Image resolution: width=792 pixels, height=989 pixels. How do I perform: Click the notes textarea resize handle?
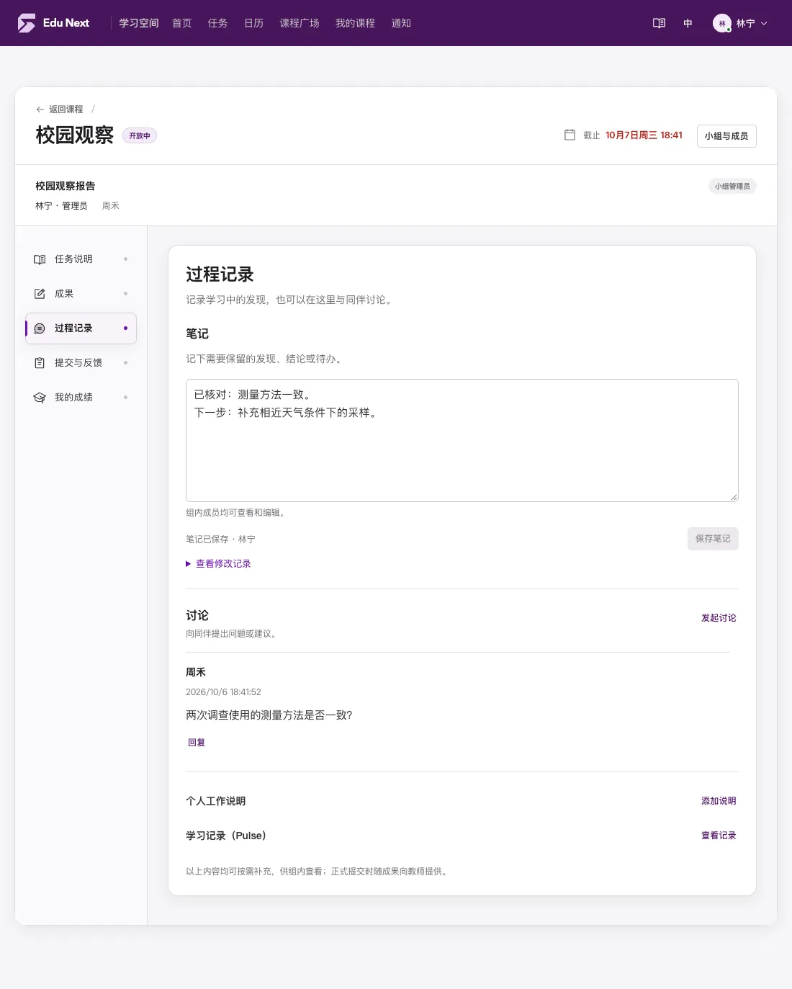pyautogui.click(x=734, y=497)
